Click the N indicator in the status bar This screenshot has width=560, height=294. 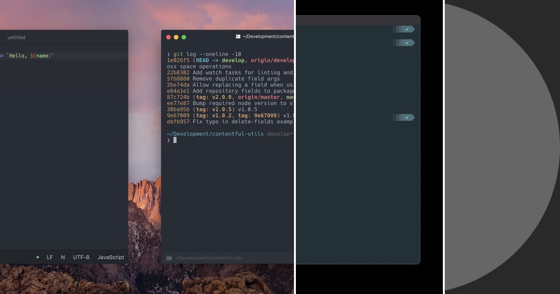click(x=63, y=257)
